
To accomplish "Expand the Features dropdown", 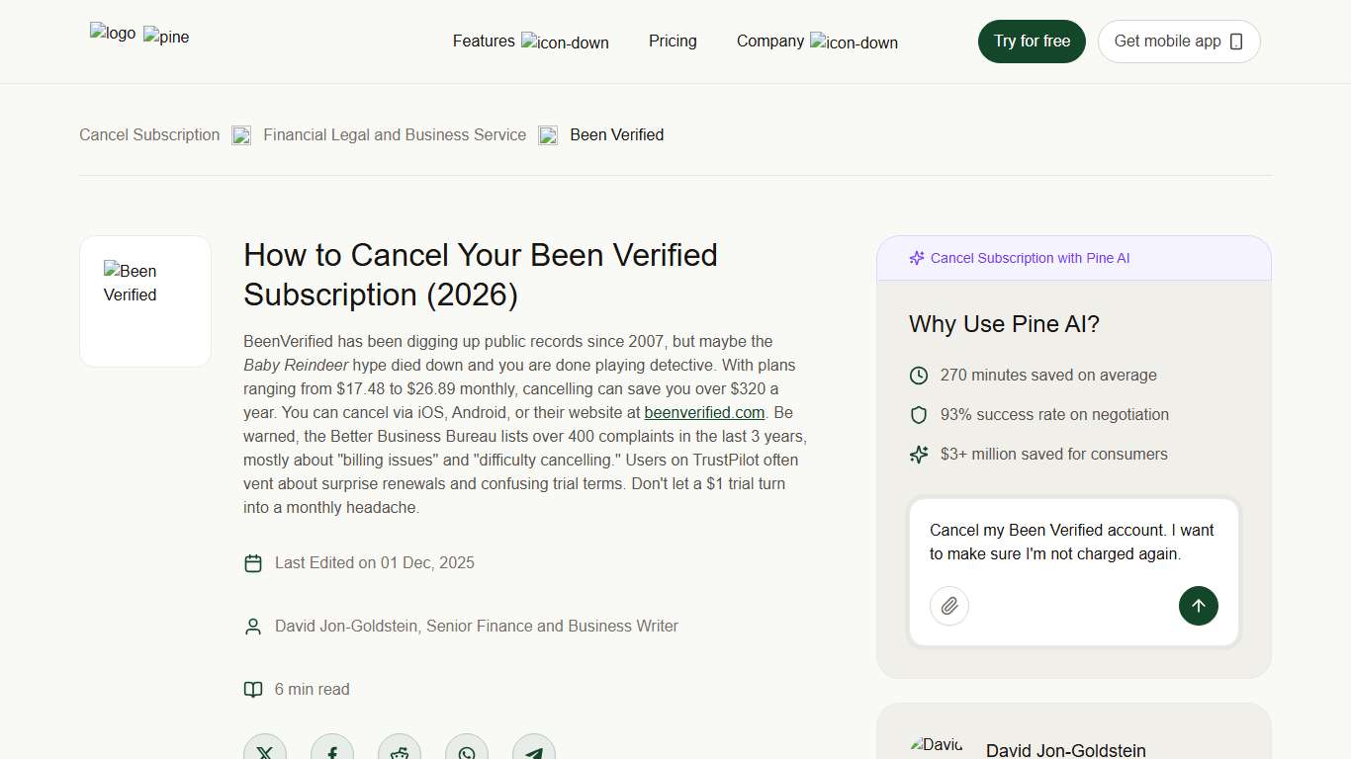I will 530,41.
